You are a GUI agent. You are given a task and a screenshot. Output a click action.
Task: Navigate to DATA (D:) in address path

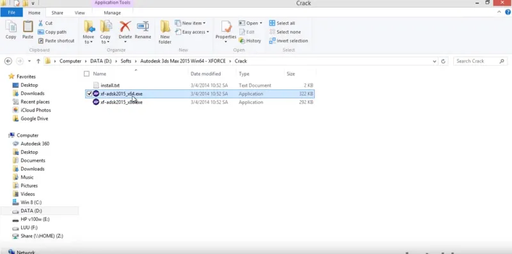(x=101, y=61)
